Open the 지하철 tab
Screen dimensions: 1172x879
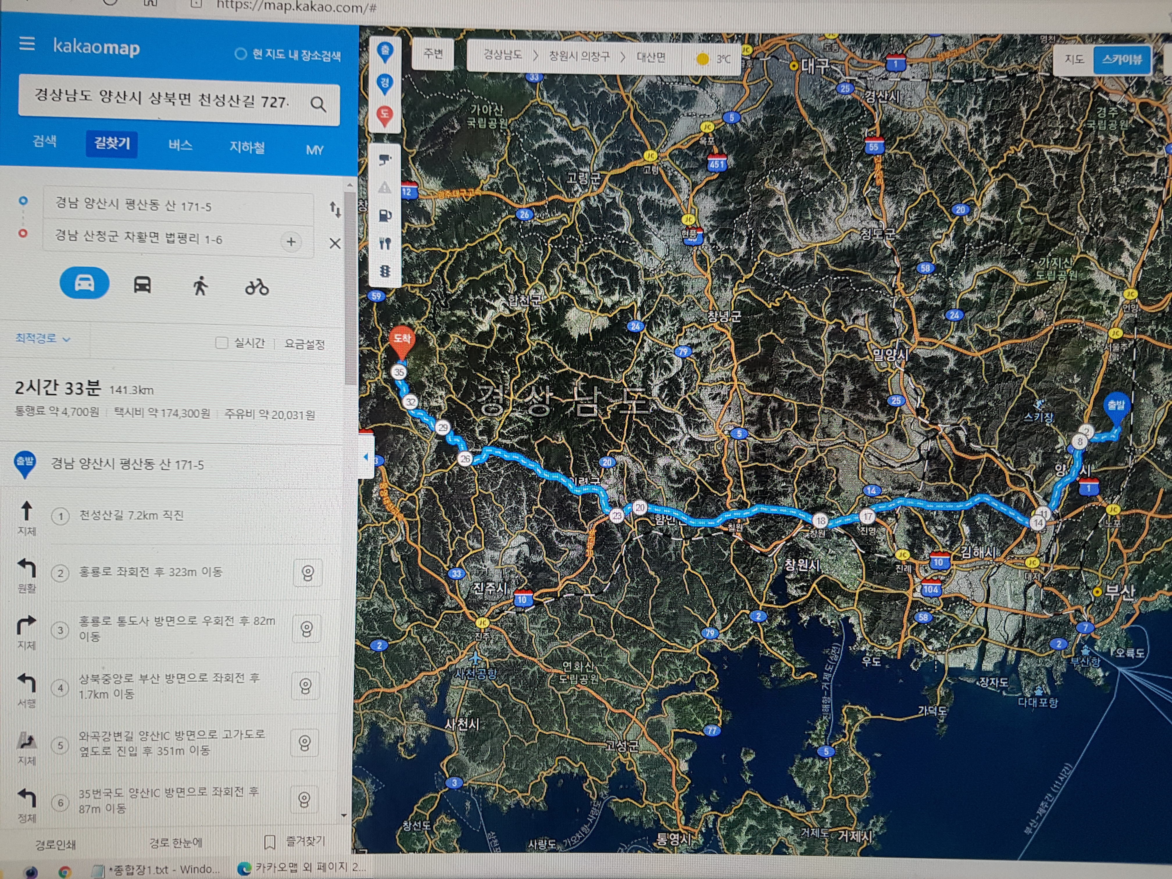pyautogui.click(x=247, y=147)
